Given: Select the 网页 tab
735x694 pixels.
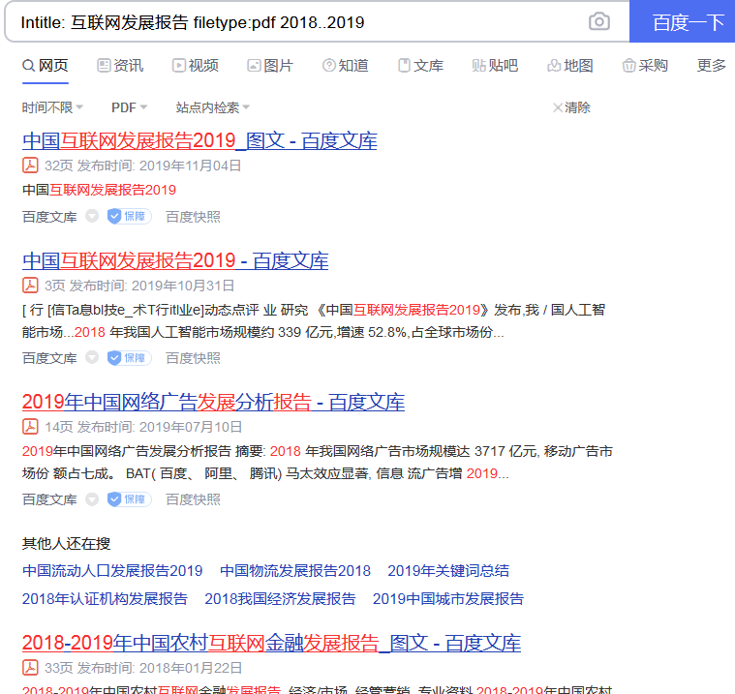Looking at the screenshot, I should [x=46, y=66].
